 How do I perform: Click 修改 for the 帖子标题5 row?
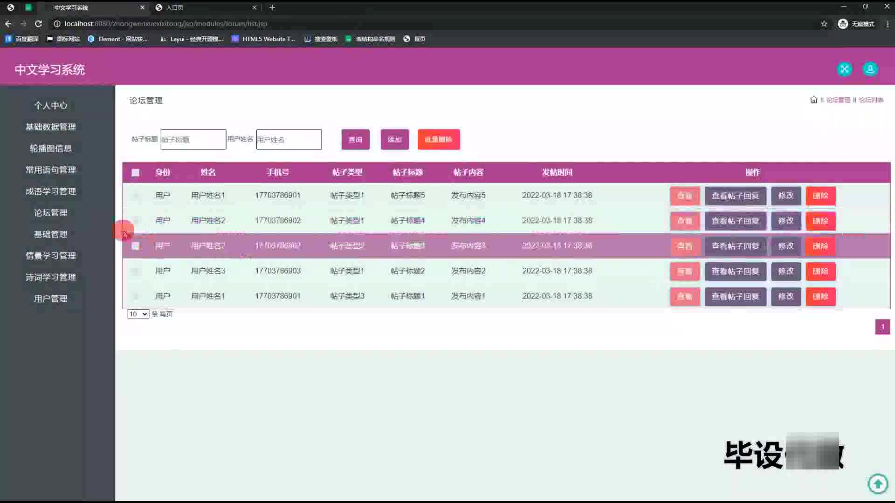tap(785, 196)
